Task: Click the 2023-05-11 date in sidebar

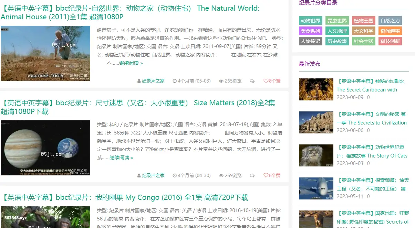Action: [350, 196]
